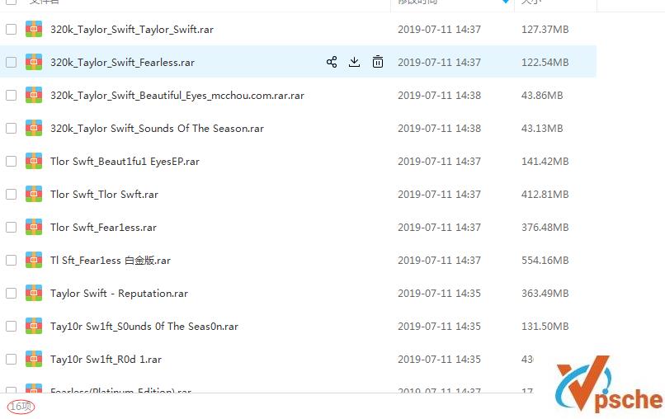Click the 16项 item count label
Screen dimensions: 665x419
tap(21, 407)
